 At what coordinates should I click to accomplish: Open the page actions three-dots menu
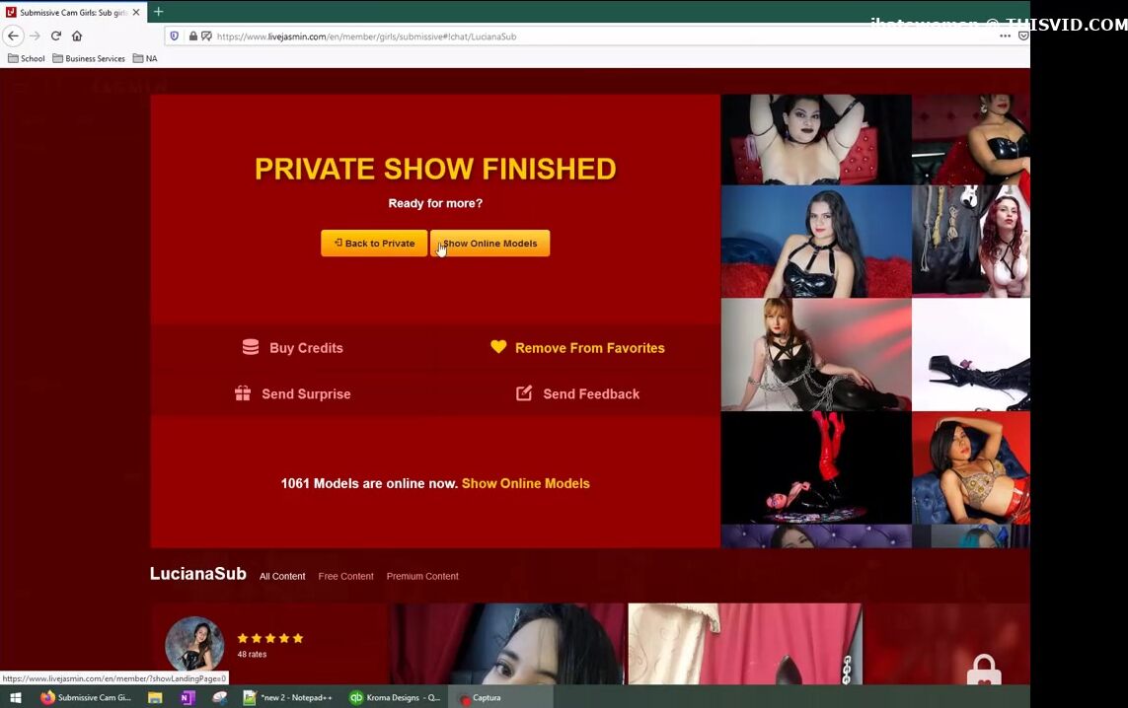[x=1005, y=35]
